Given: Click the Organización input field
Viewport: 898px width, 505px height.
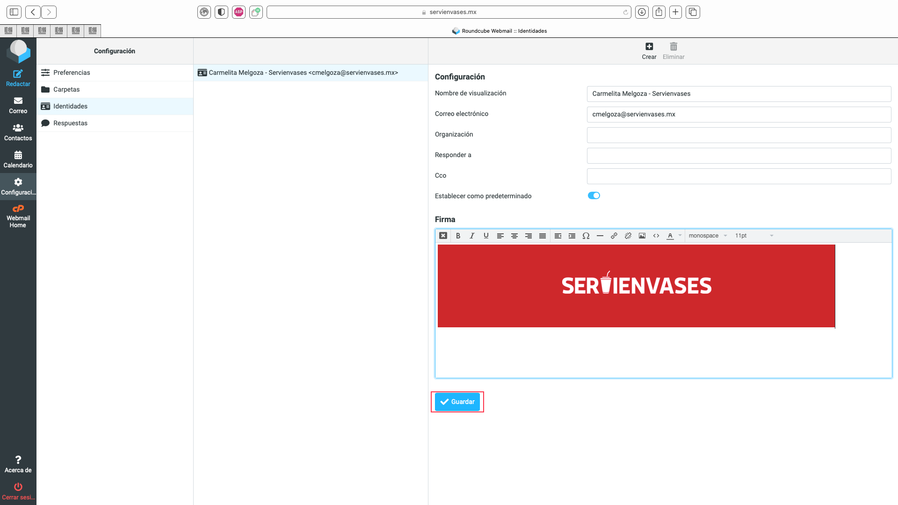Looking at the screenshot, I should [739, 135].
